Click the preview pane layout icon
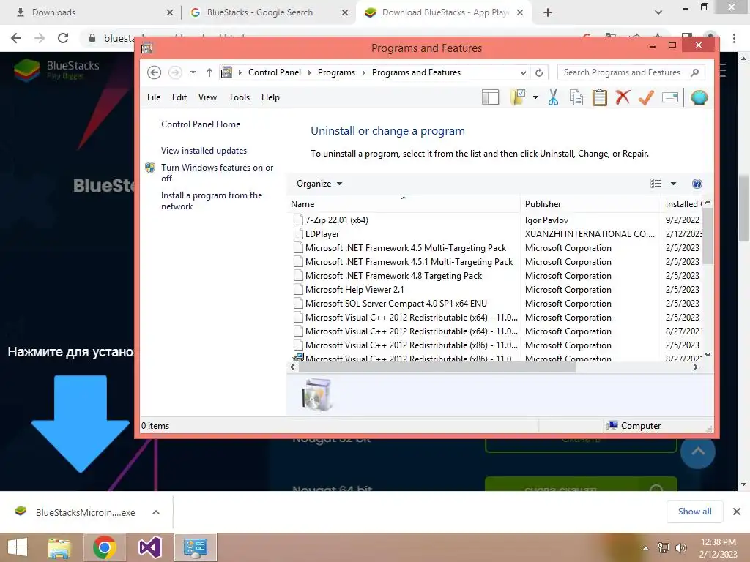The width and height of the screenshot is (750, 562). pyautogui.click(x=490, y=97)
